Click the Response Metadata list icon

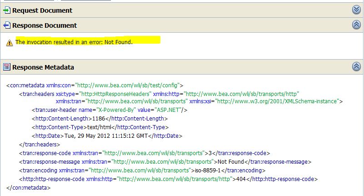coord(7,67)
